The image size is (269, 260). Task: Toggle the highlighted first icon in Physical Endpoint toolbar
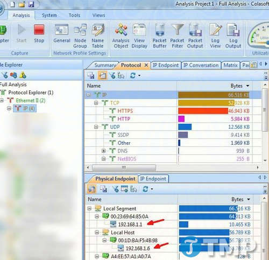point(91,189)
